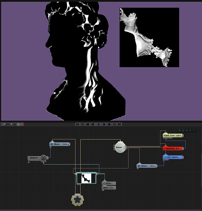Click the plus zoom-in icon in nodegraph

tap(190, 130)
